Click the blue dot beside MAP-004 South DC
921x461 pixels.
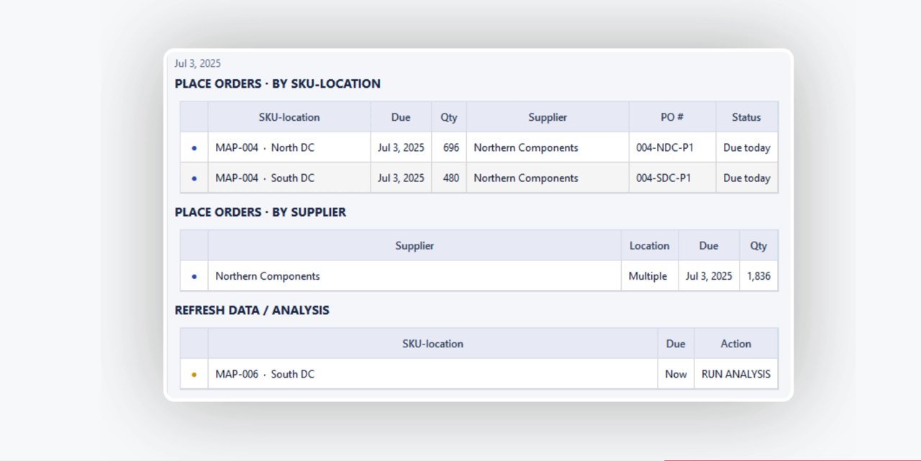click(194, 178)
